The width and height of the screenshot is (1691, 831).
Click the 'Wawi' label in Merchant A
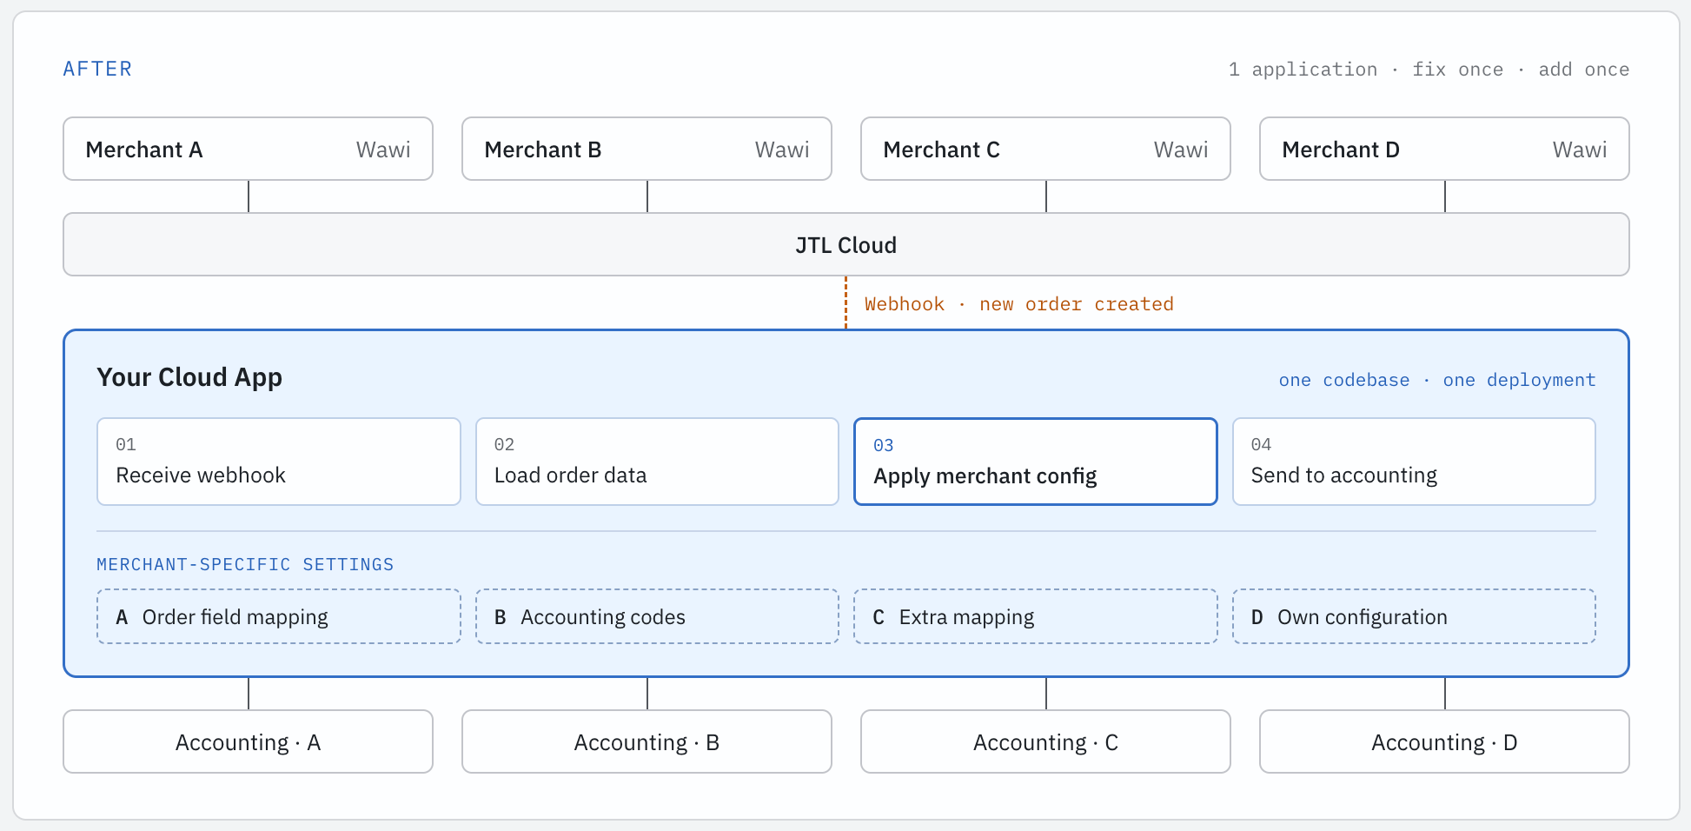tap(383, 150)
